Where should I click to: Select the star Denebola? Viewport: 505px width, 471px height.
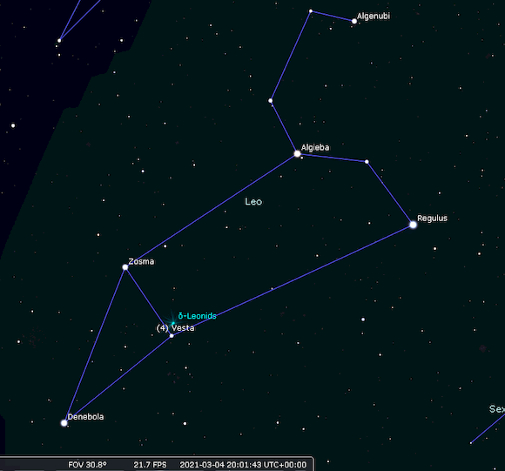pyautogui.click(x=64, y=423)
